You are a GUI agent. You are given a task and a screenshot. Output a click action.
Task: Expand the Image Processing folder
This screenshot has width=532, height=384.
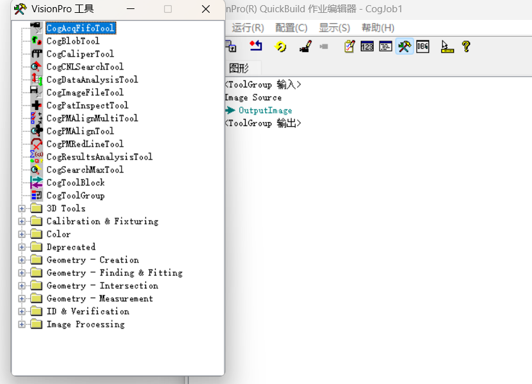pos(22,324)
